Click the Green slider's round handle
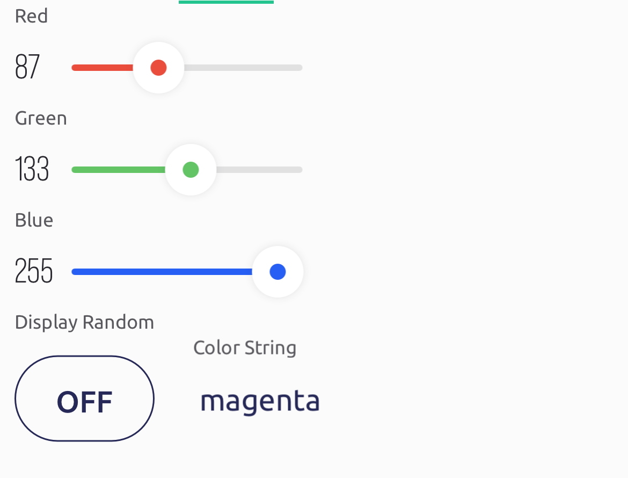 point(191,170)
